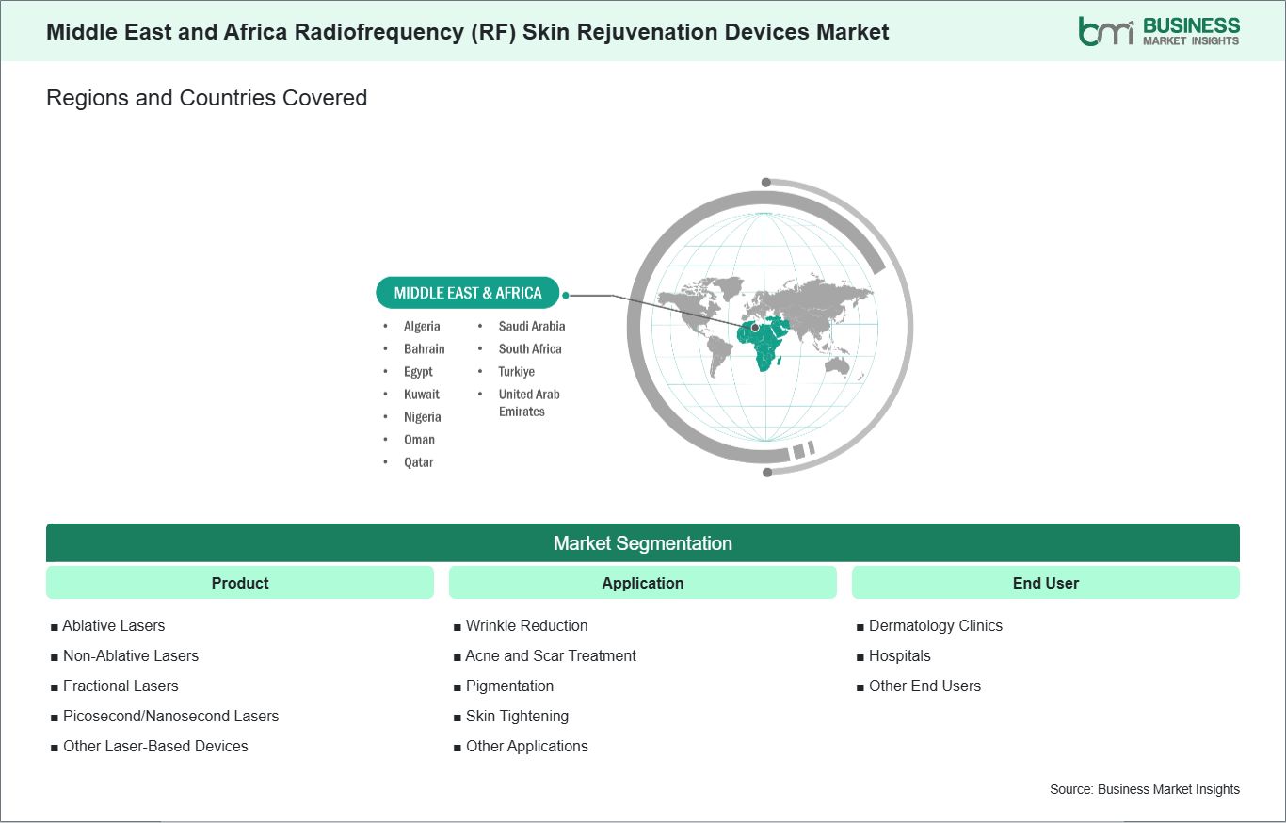Click 'Source: Business Market Insights' text
This screenshot has width=1286, height=823.
(1145, 789)
